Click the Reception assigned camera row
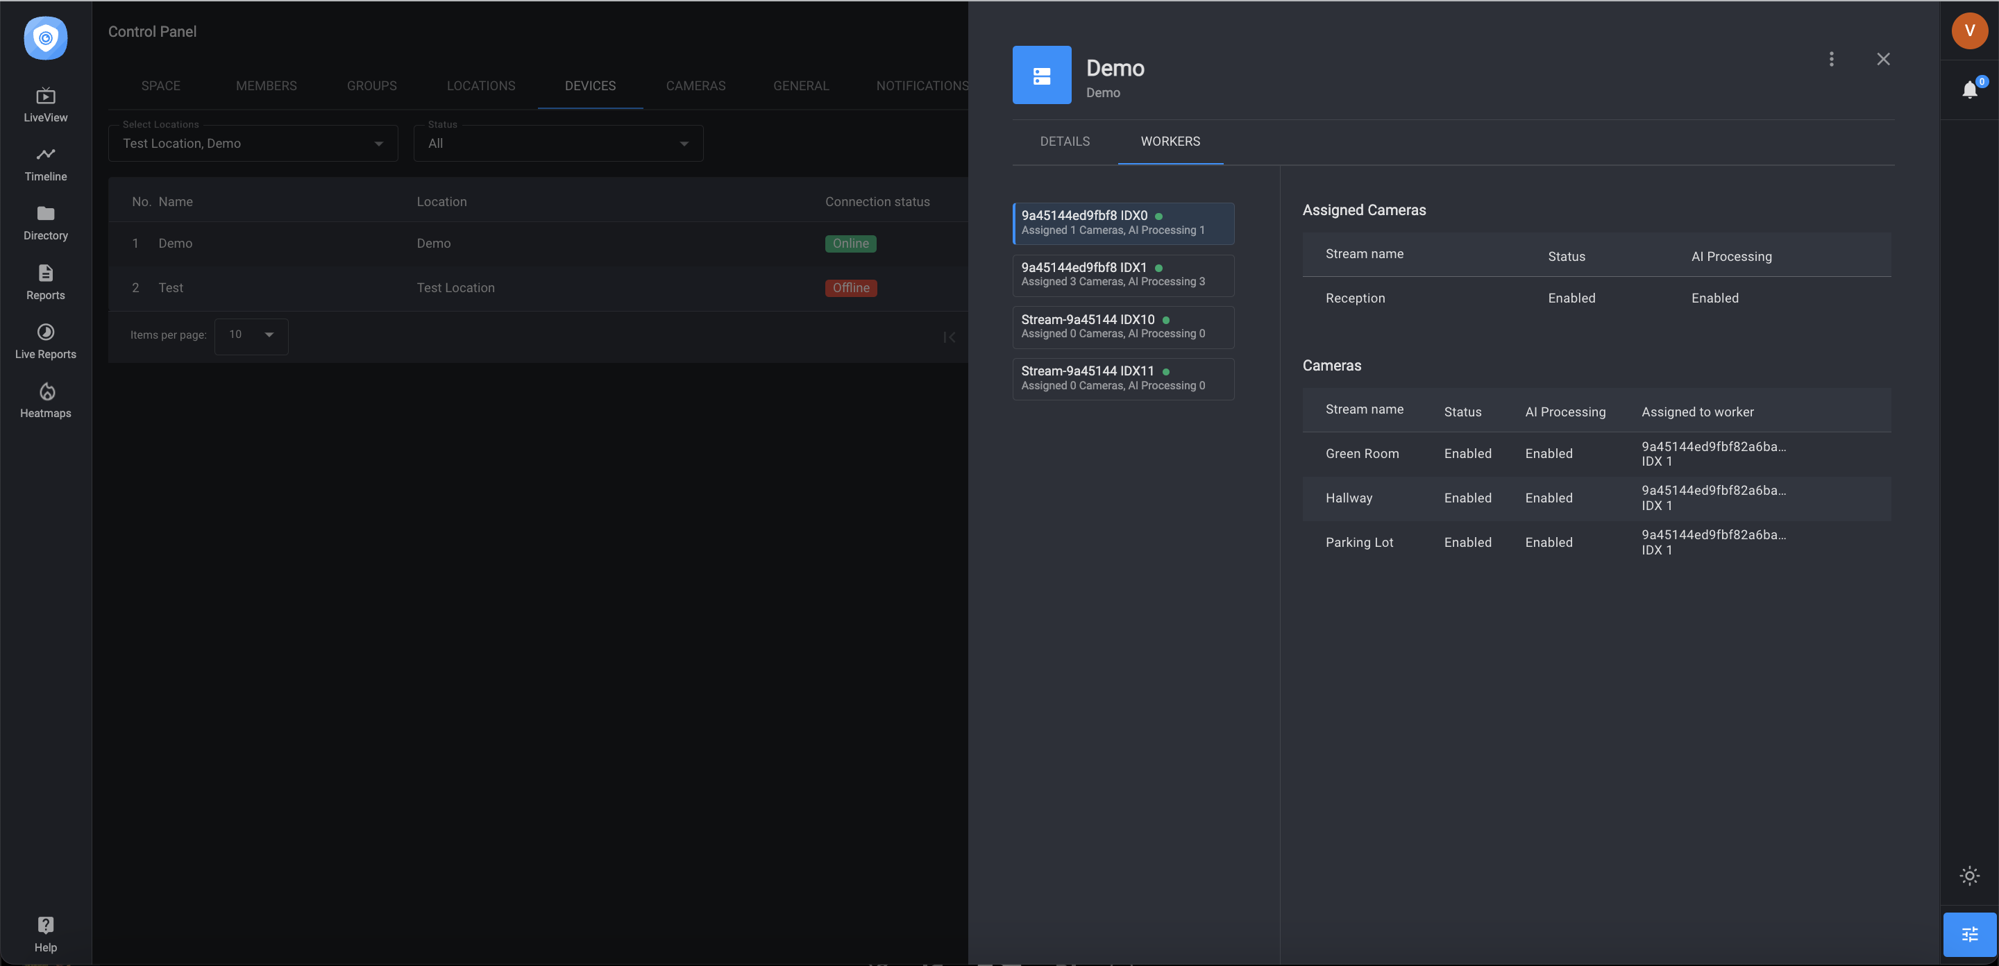 [x=1596, y=298]
